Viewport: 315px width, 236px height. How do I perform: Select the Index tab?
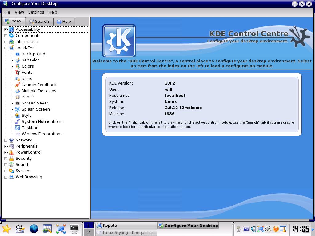[x=14, y=21]
